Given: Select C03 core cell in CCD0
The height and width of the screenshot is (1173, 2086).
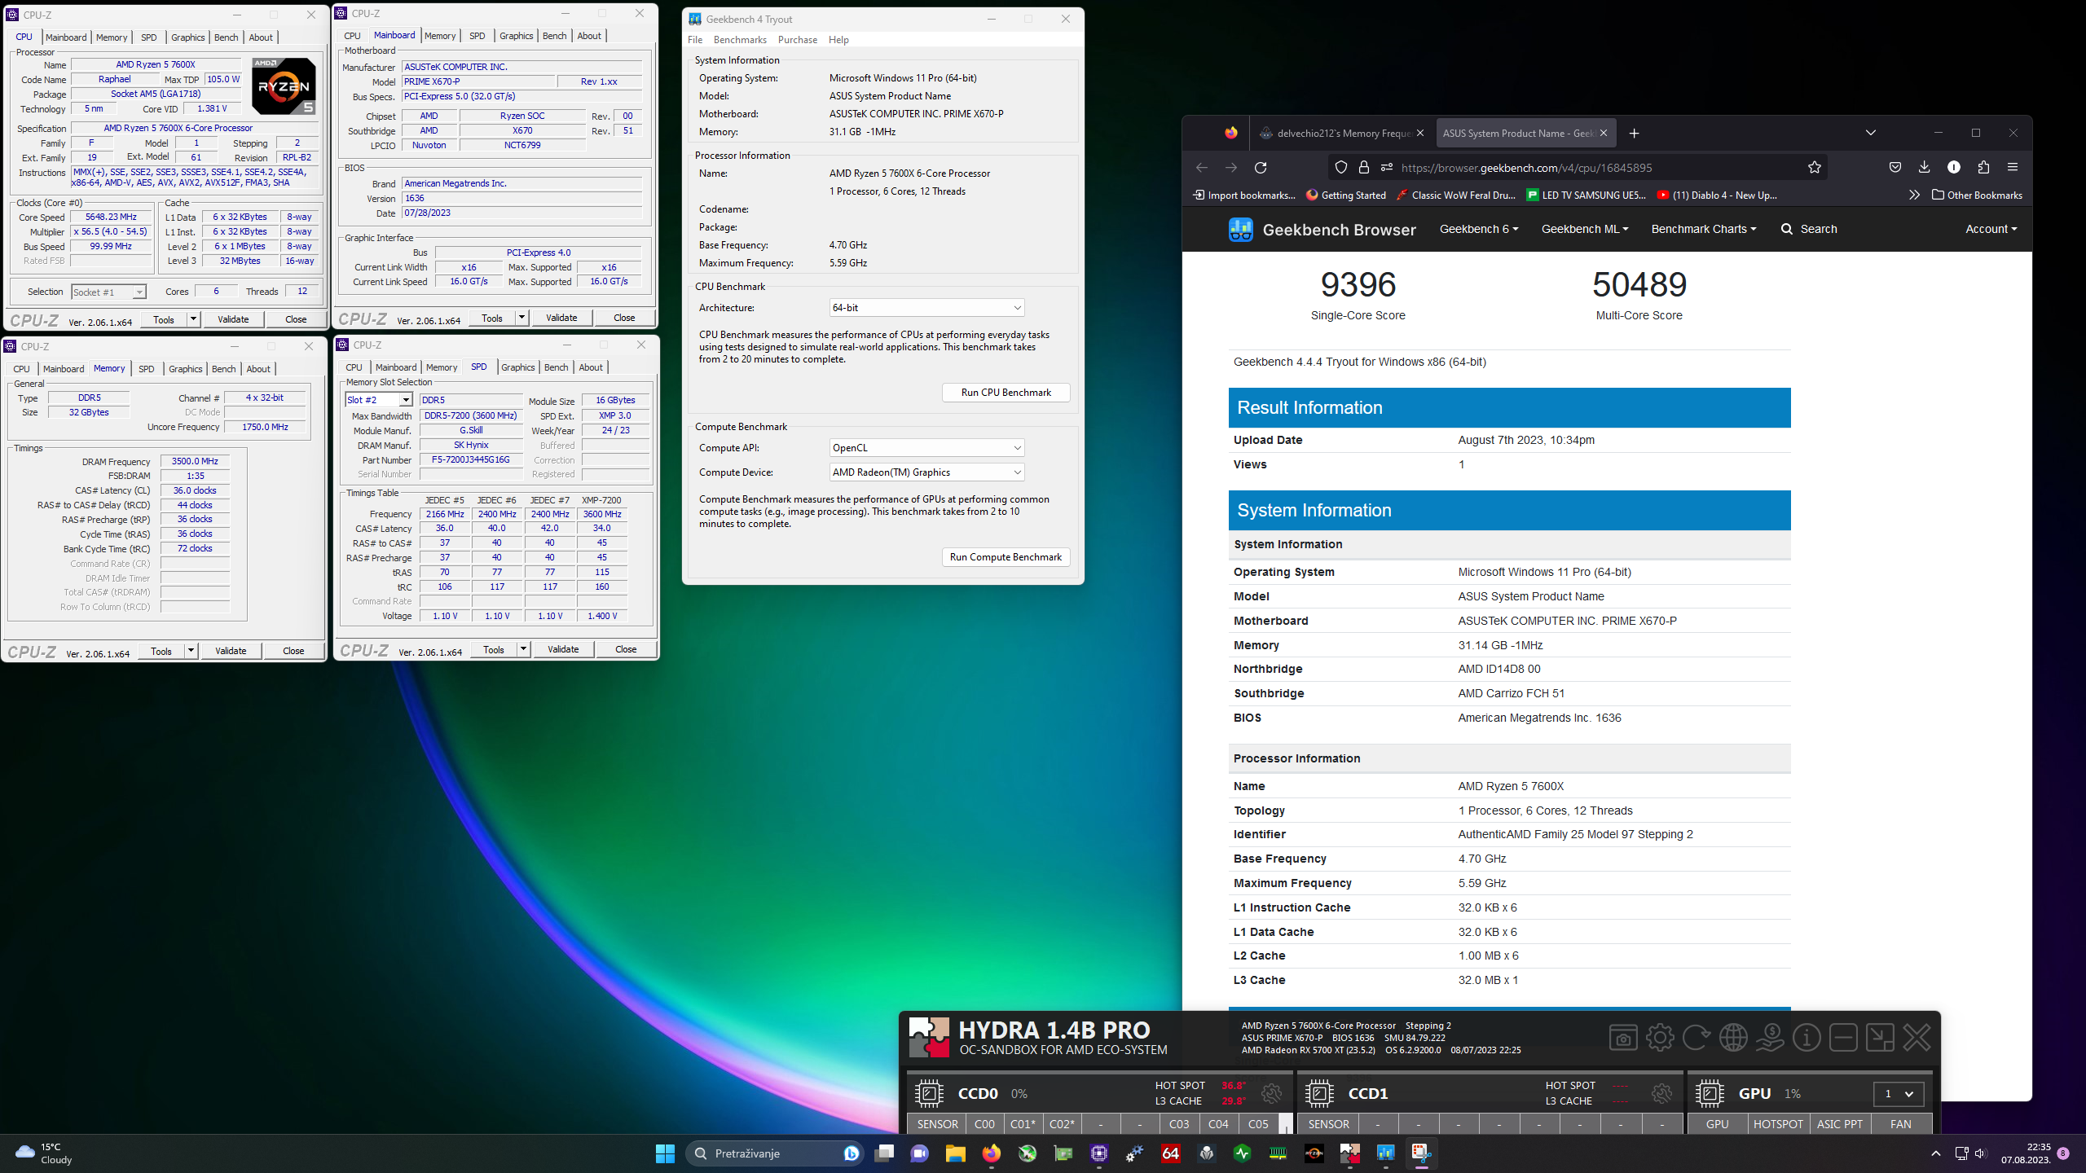Looking at the screenshot, I should (1179, 1124).
